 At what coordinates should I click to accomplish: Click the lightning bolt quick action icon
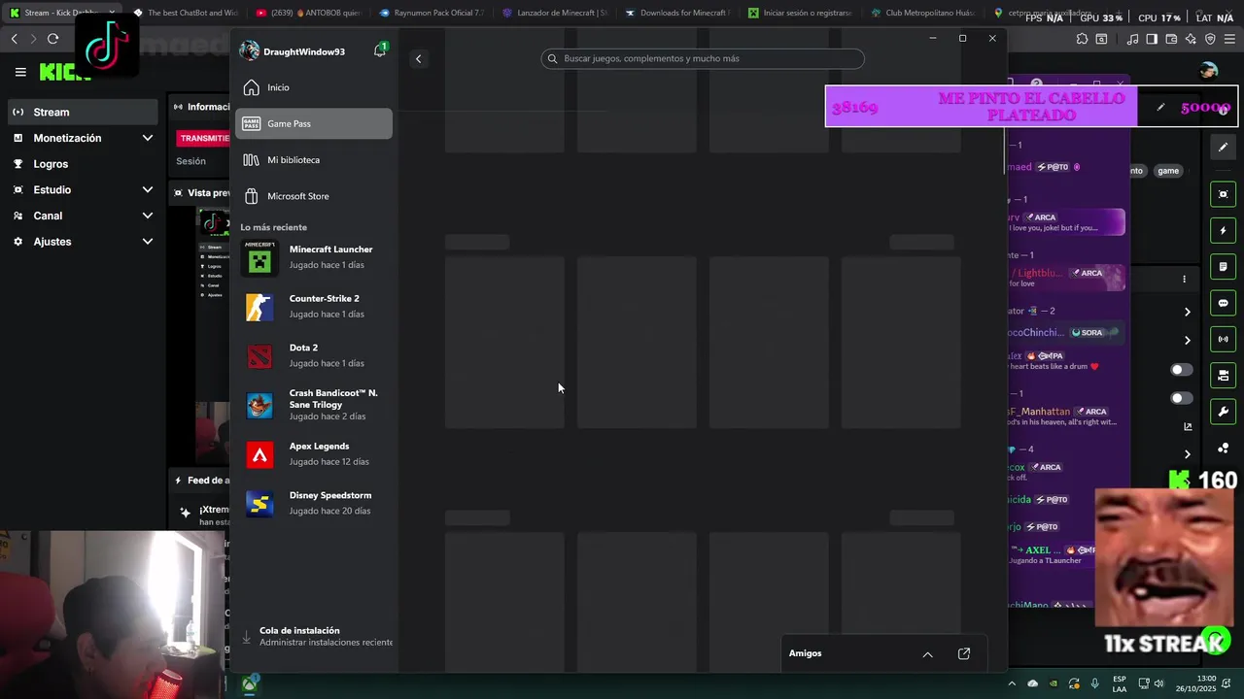[1223, 231]
